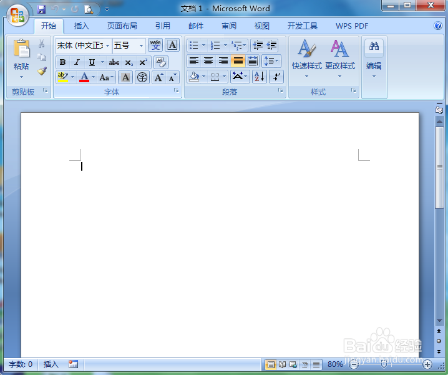Open the Word Help question mark
This screenshot has width=448, height=375.
click(x=438, y=26)
